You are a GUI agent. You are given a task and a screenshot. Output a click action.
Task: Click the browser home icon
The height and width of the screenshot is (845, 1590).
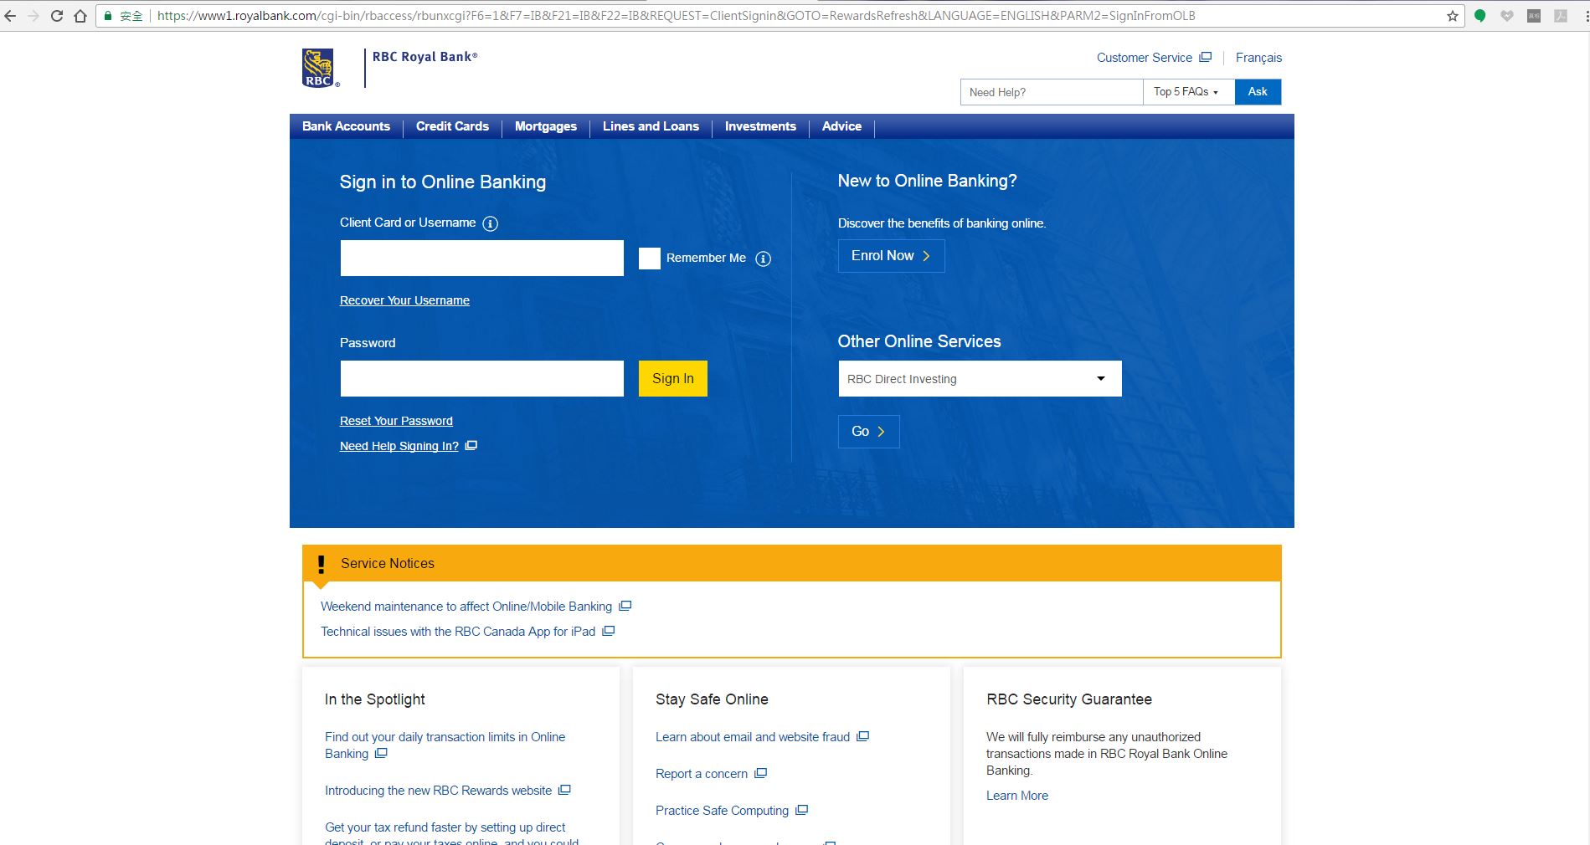[x=80, y=16]
